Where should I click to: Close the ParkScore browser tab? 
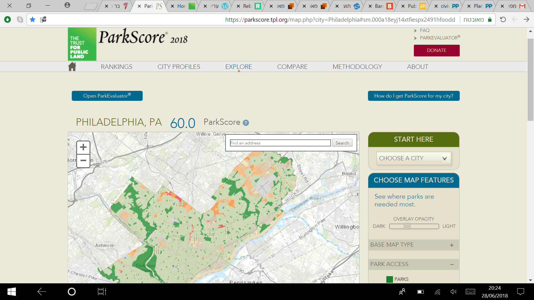tap(139, 6)
